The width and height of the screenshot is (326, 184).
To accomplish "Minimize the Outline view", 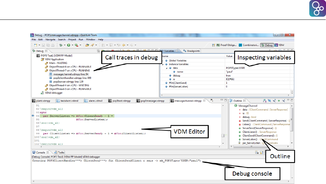I will click(288, 100).
